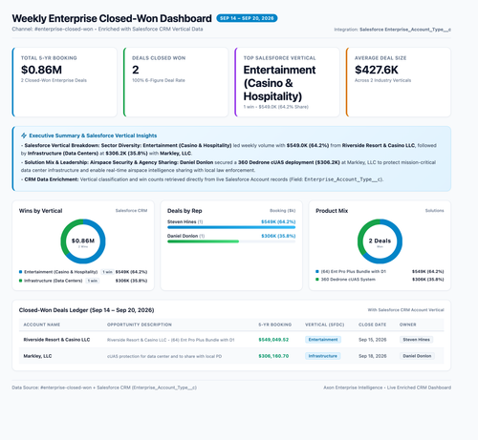Click the Account Name column header
478x440 pixels.
[42, 325]
